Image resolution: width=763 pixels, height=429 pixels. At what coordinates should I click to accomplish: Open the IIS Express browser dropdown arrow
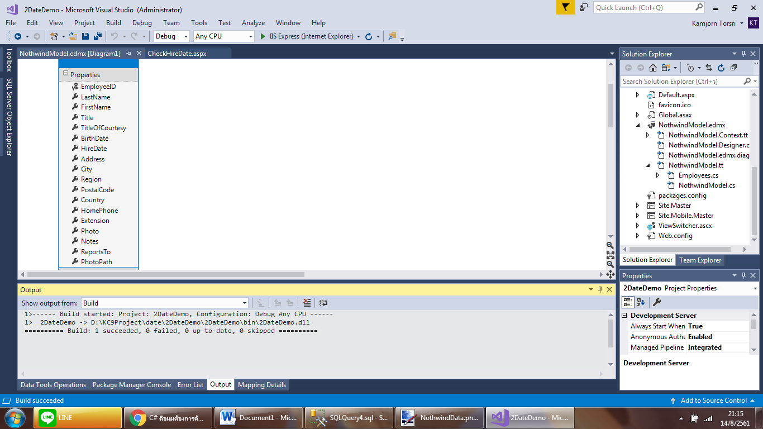click(358, 36)
